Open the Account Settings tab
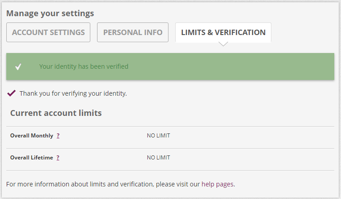The height and width of the screenshot is (199, 341). pyautogui.click(x=48, y=32)
